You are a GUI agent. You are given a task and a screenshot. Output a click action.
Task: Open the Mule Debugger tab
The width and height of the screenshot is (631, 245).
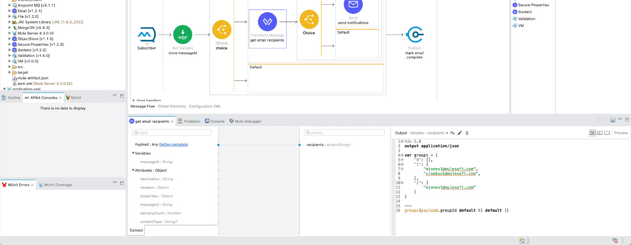point(248,122)
